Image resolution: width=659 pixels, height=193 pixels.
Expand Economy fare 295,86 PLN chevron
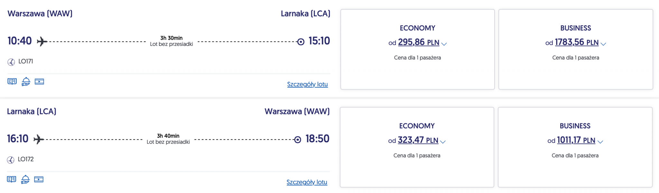[x=444, y=44]
